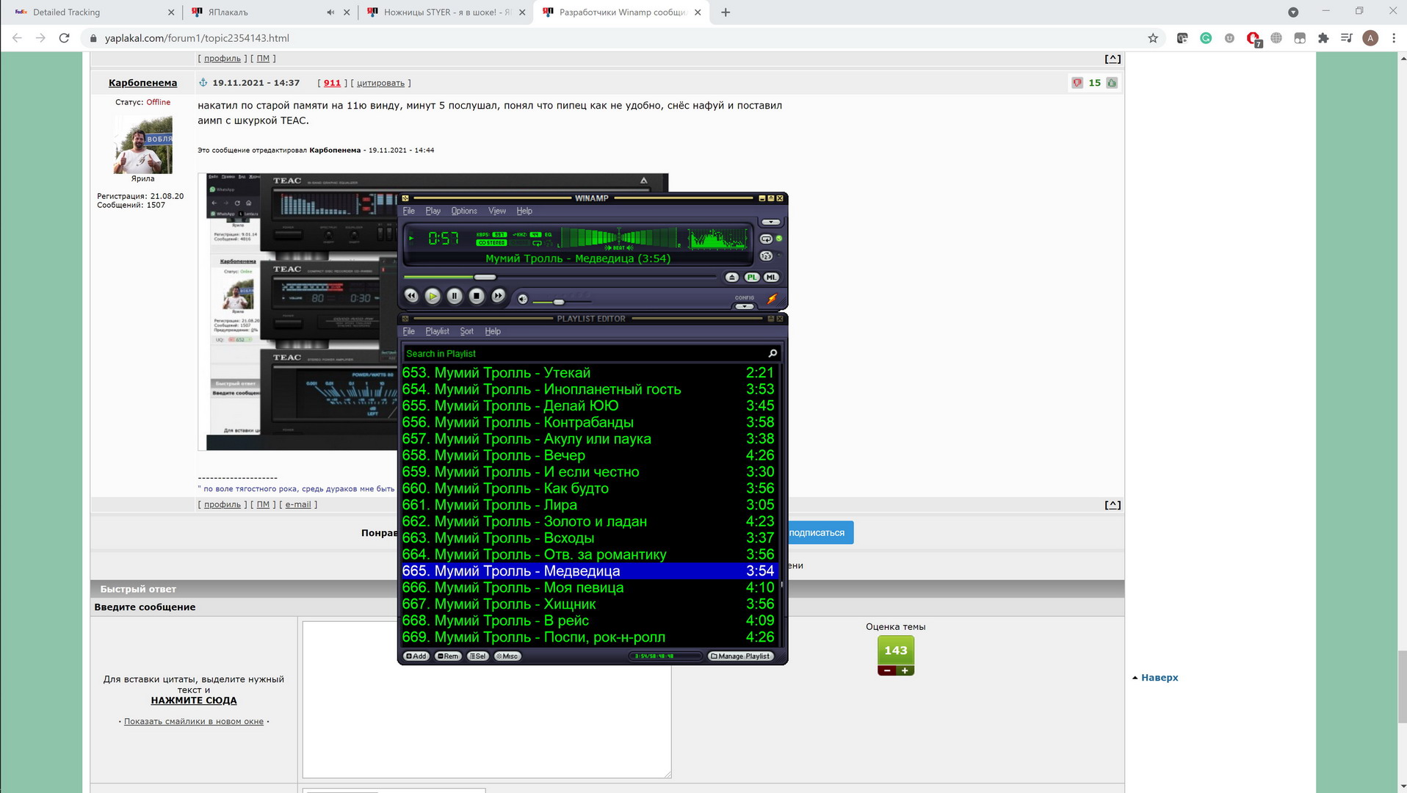
Task: Open the playlist Rem menu
Action: 448,656
